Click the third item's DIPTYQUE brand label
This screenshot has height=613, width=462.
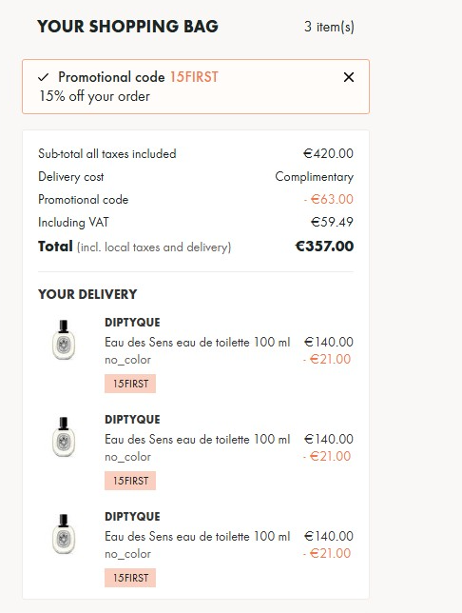point(132,517)
